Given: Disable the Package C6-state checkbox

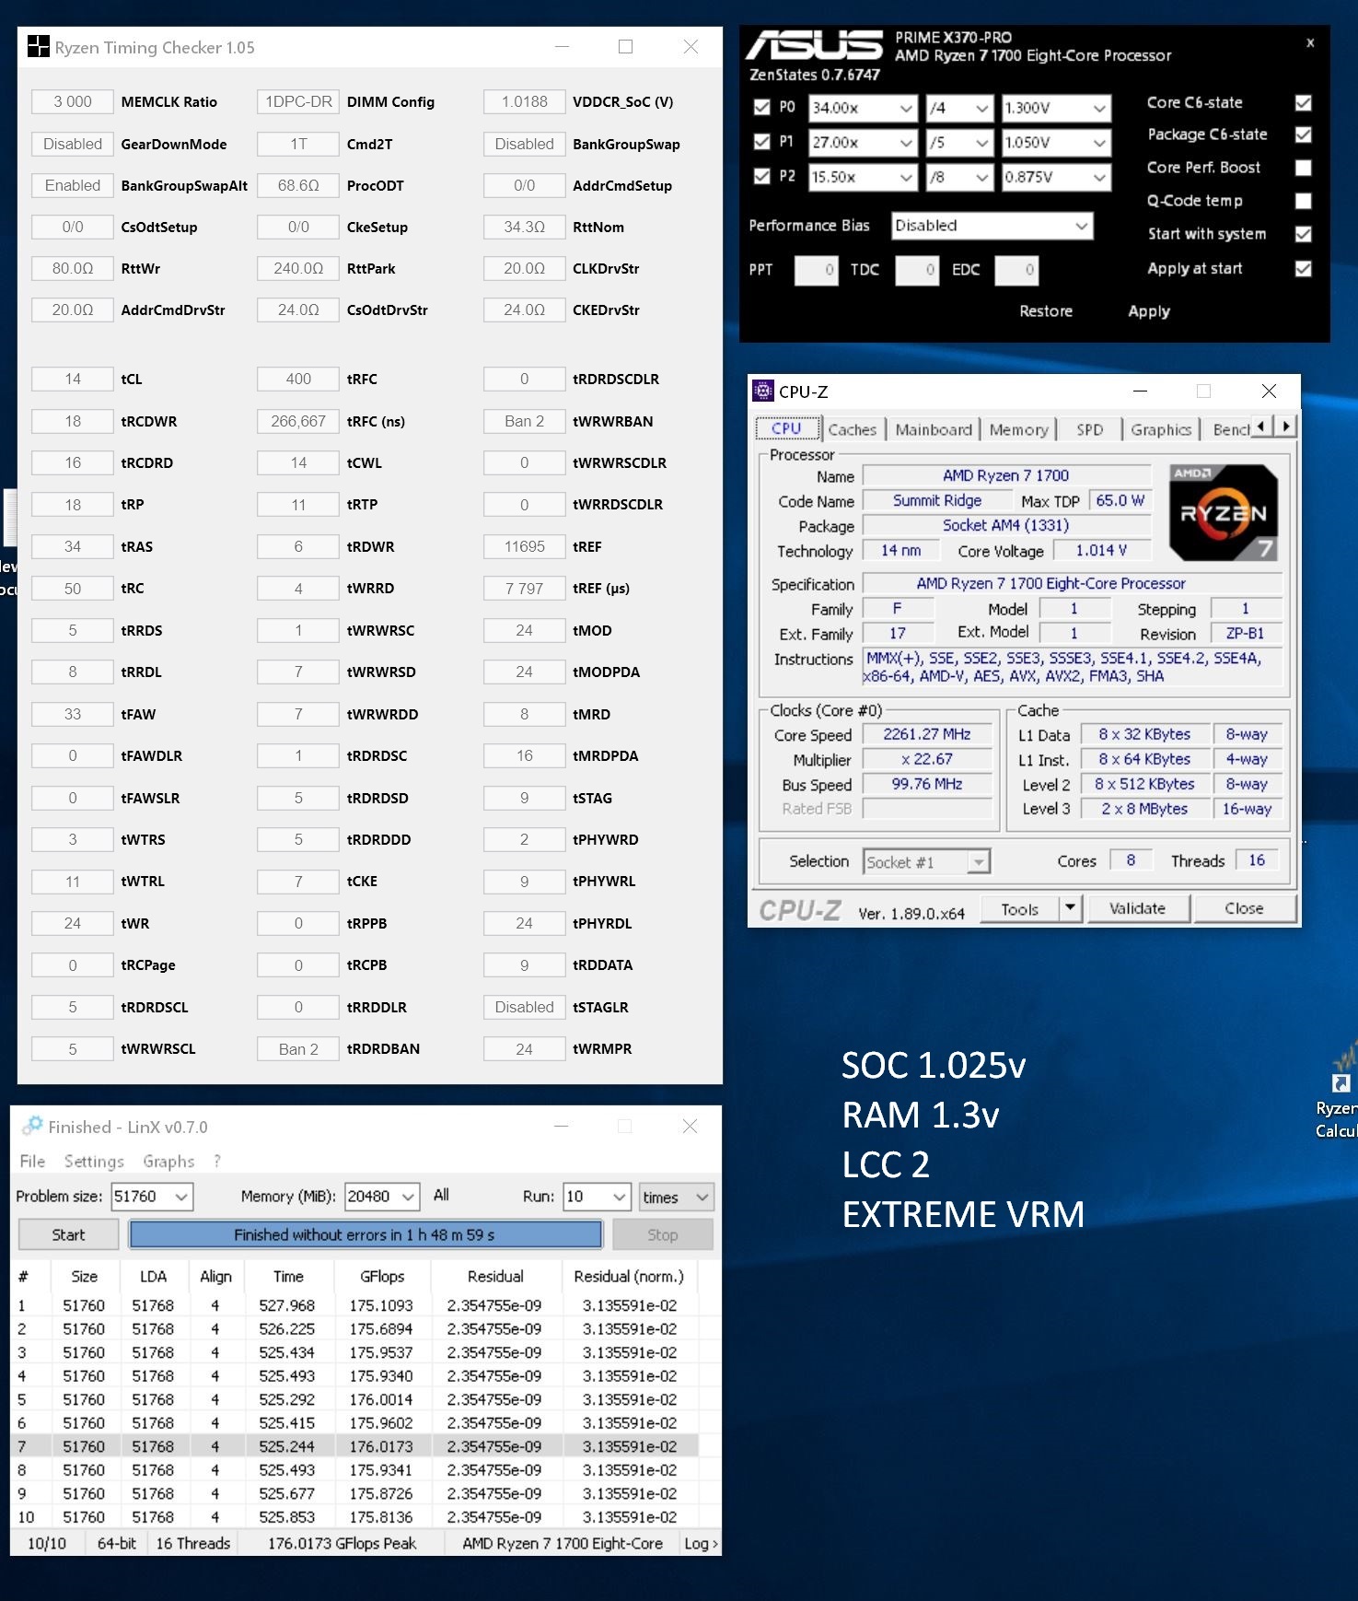Looking at the screenshot, I should click(1303, 134).
